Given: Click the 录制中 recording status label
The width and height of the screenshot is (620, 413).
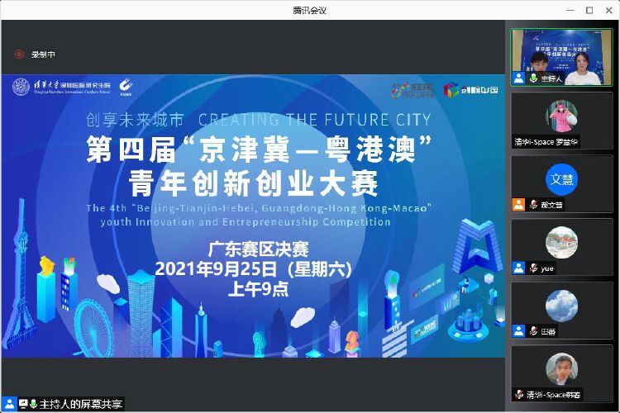Looking at the screenshot, I should (43, 55).
